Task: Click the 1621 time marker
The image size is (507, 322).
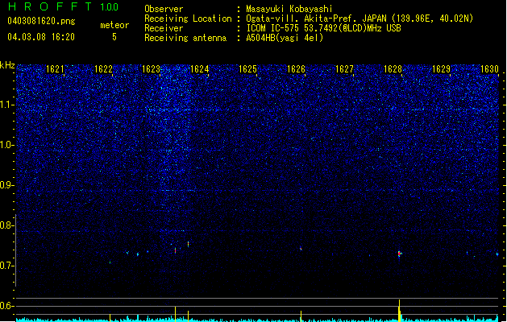Action: click(55, 69)
